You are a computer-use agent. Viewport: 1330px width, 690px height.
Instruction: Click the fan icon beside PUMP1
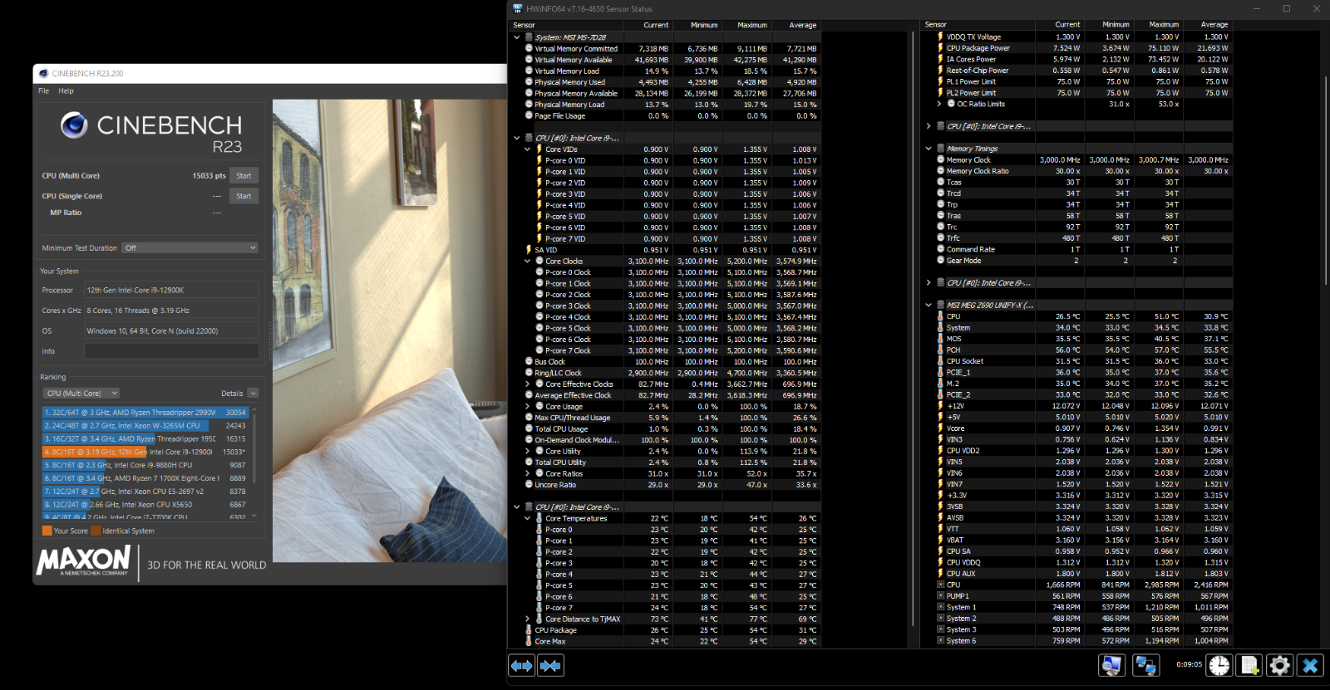tap(941, 596)
